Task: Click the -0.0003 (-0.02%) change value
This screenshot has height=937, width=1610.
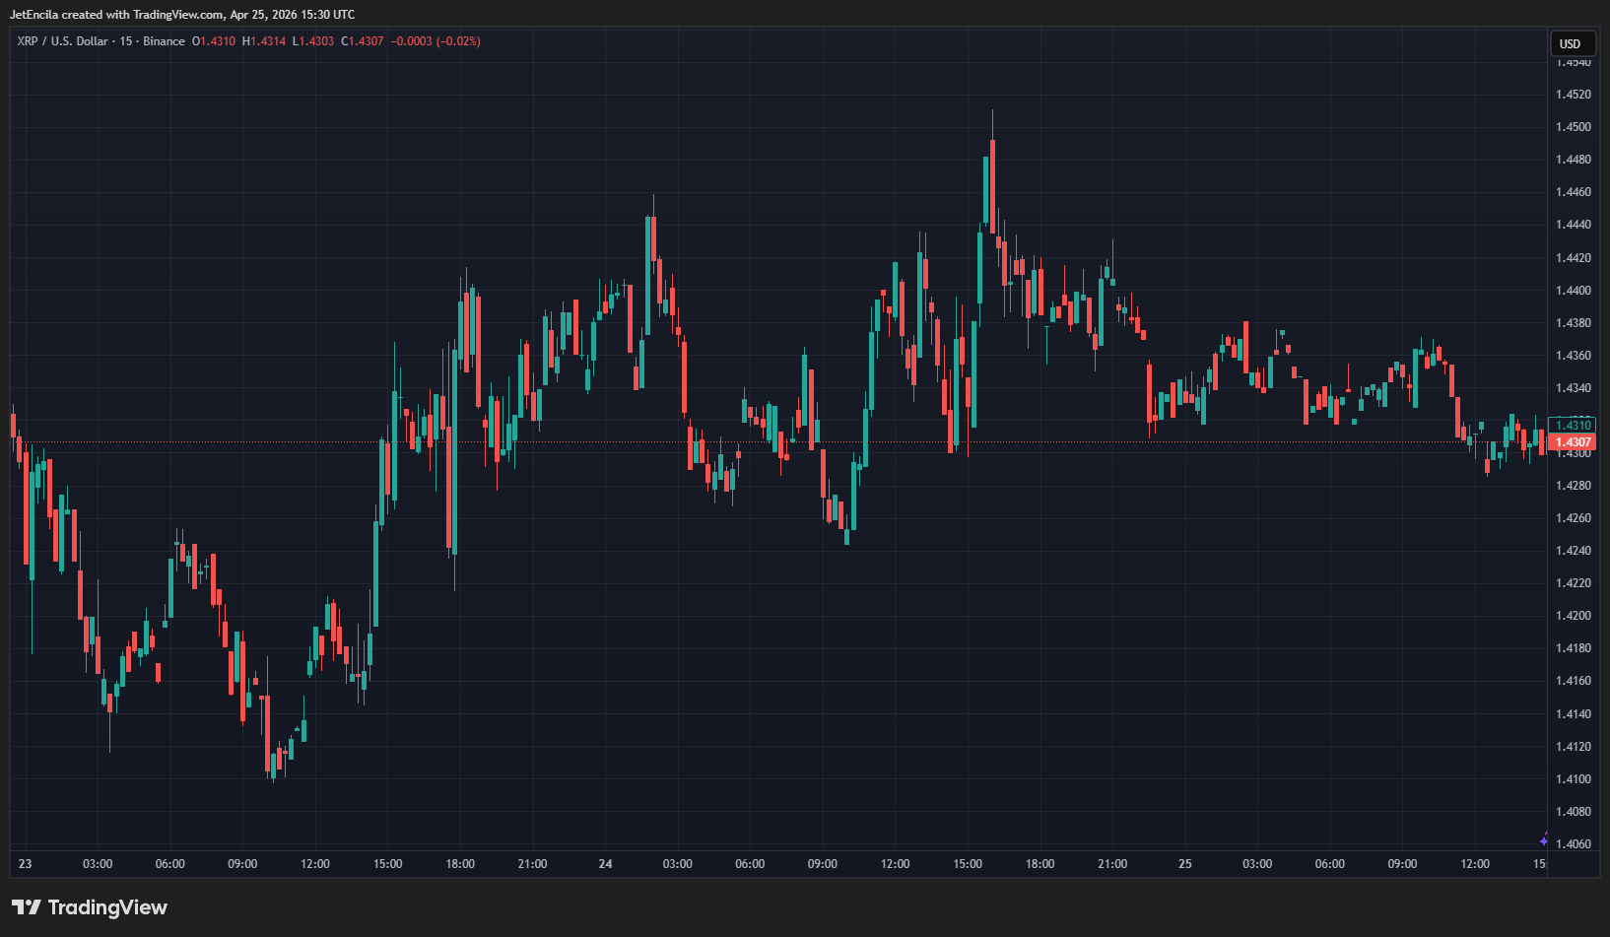Action: pyautogui.click(x=436, y=41)
